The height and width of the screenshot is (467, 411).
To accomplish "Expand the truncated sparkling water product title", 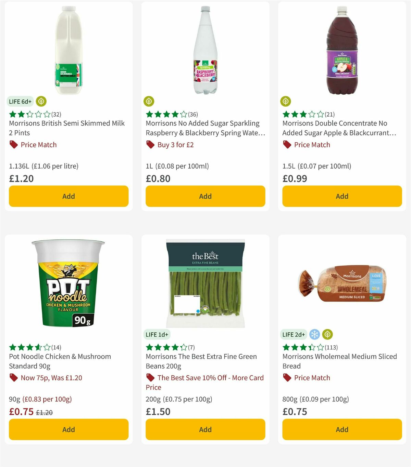I will 205,128.
